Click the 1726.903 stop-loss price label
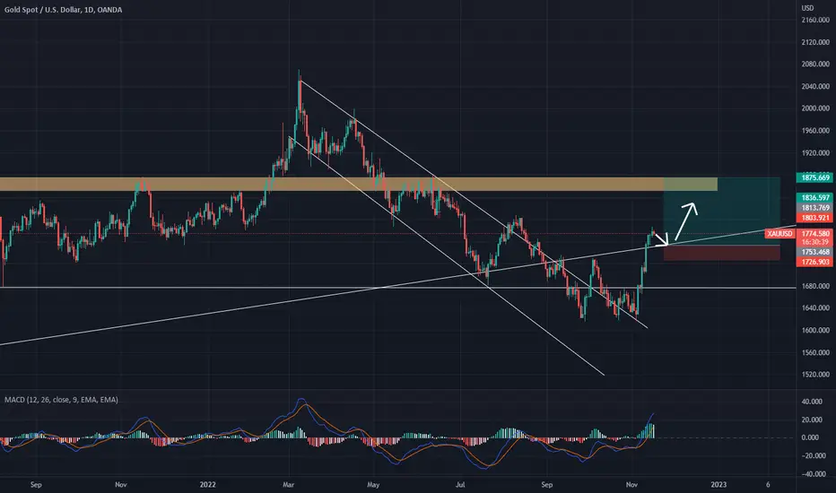 [x=814, y=262]
